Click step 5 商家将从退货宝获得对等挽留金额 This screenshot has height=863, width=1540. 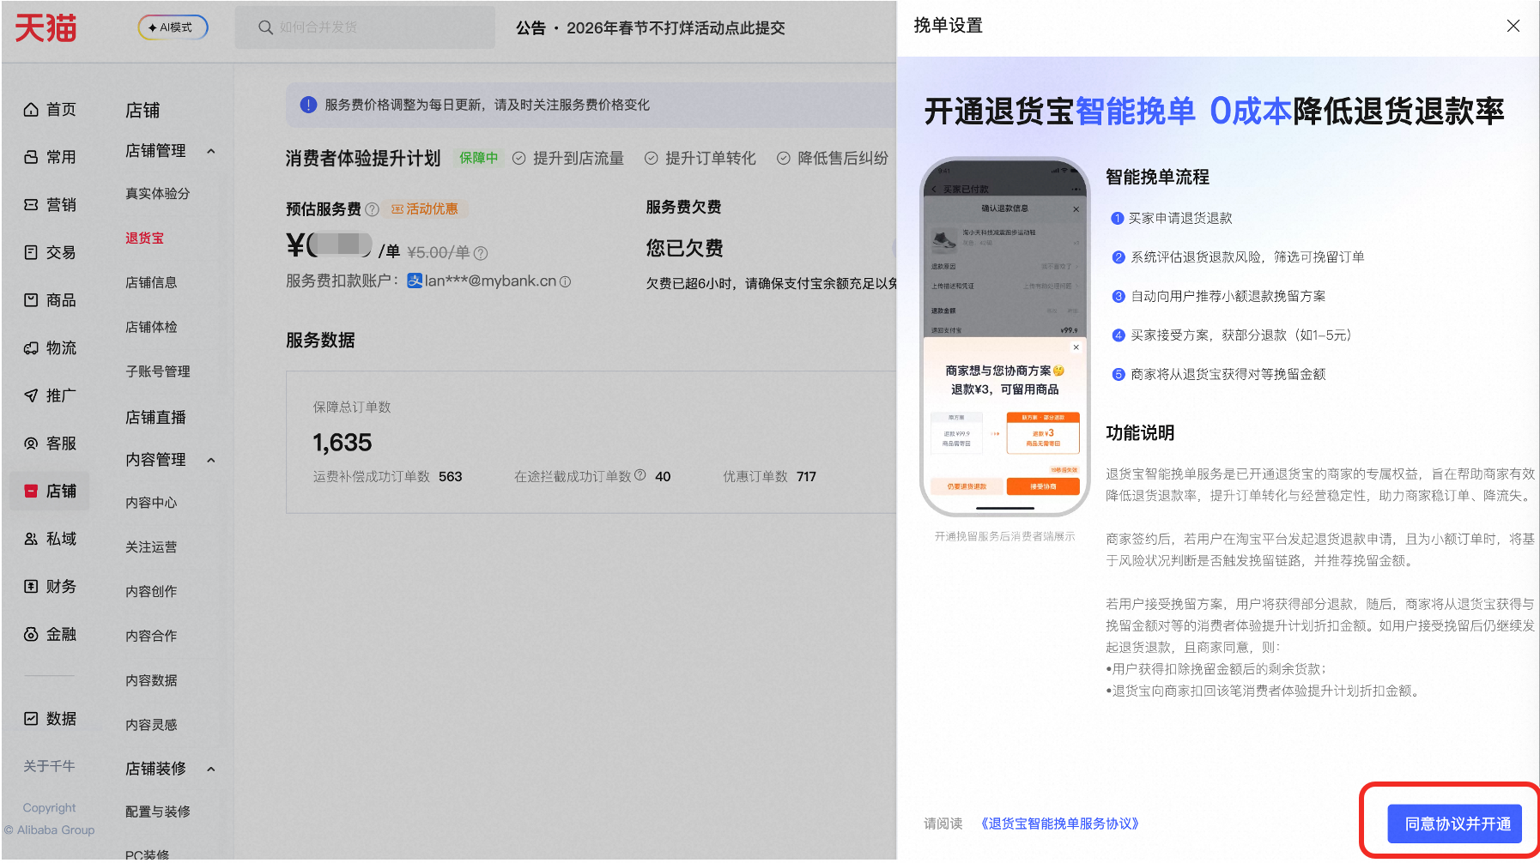click(x=1219, y=375)
